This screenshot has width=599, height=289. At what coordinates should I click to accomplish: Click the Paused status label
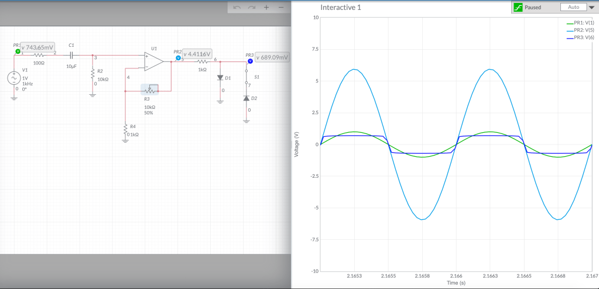[x=532, y=7]
